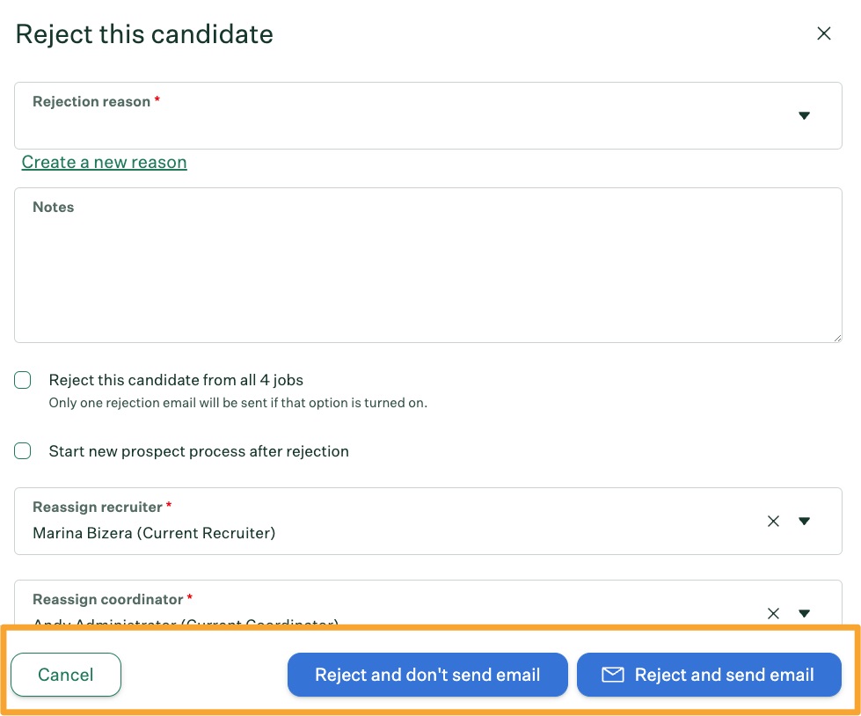Screen dimensions: 861x716
Task: Choose Reject and don't send email
Action: [427, 675]
